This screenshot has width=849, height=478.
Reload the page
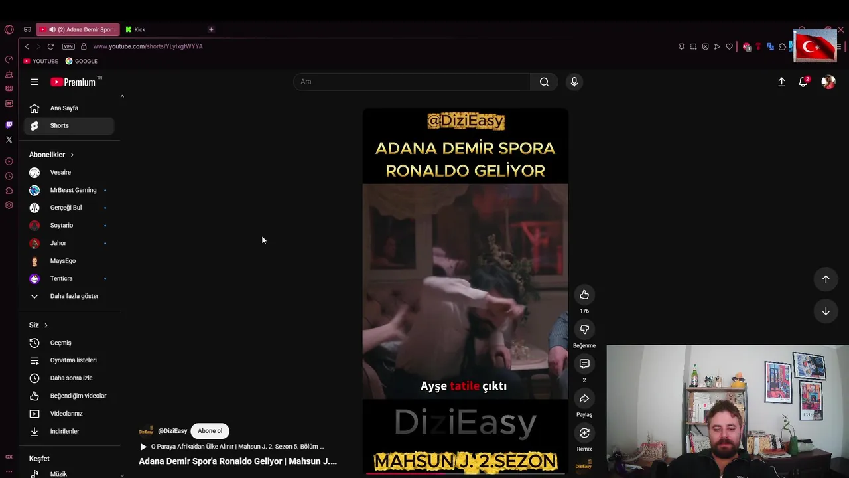pyautogui.click(x=50, y=46)
